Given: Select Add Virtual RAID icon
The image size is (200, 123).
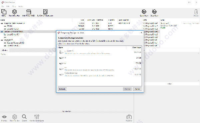Looking at the screenshot, I should point(28,13).
